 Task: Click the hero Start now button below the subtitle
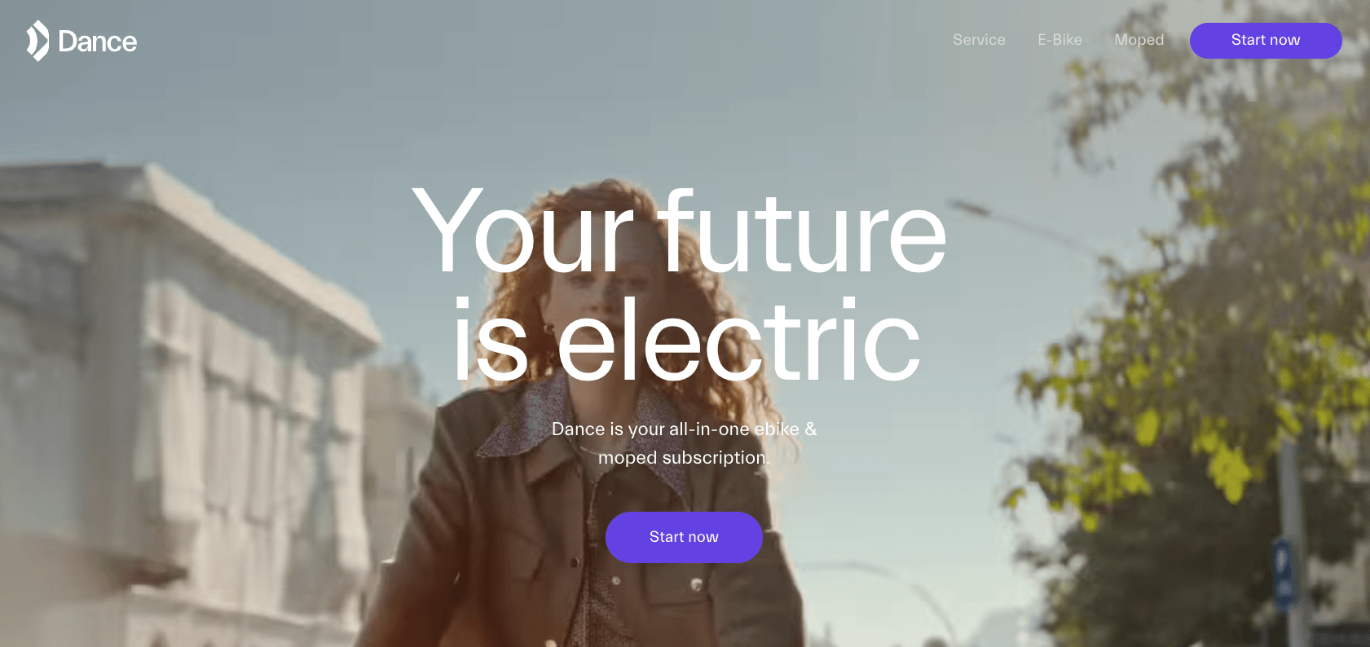point(684,537)
